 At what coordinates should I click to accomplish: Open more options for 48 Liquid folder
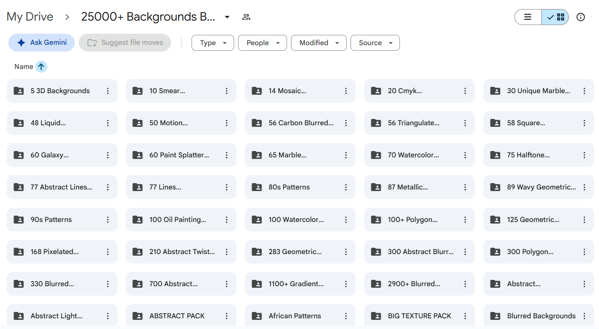108,123
